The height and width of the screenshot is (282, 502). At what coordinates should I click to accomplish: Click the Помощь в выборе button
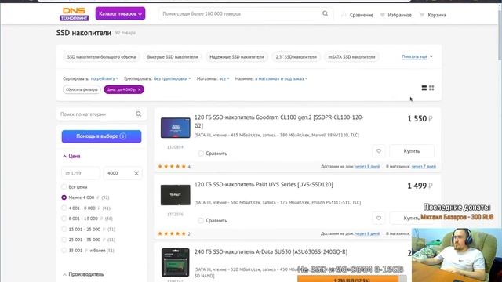pyautogui.click(x=101, y=136)
